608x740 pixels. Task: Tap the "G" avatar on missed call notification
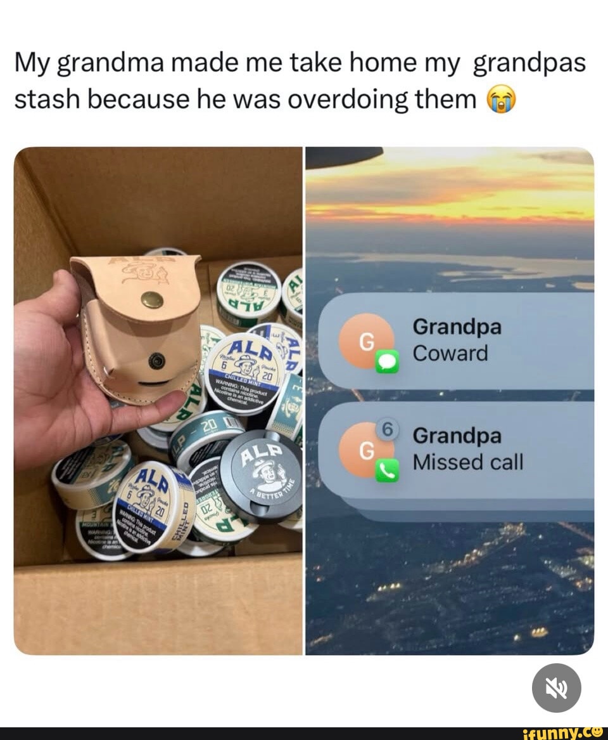coord(366,450)
